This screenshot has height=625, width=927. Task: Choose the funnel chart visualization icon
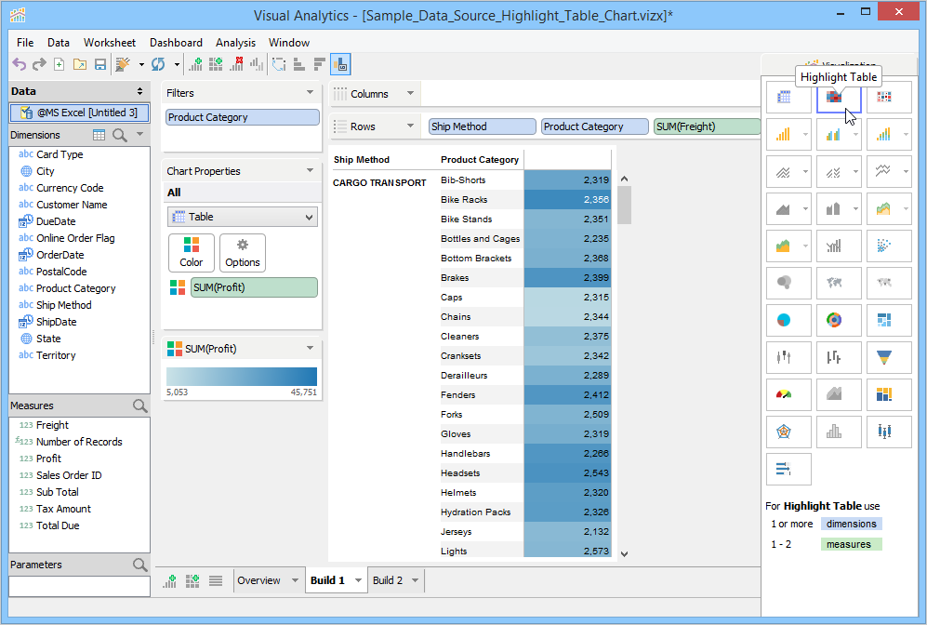(x=884, y=356)
